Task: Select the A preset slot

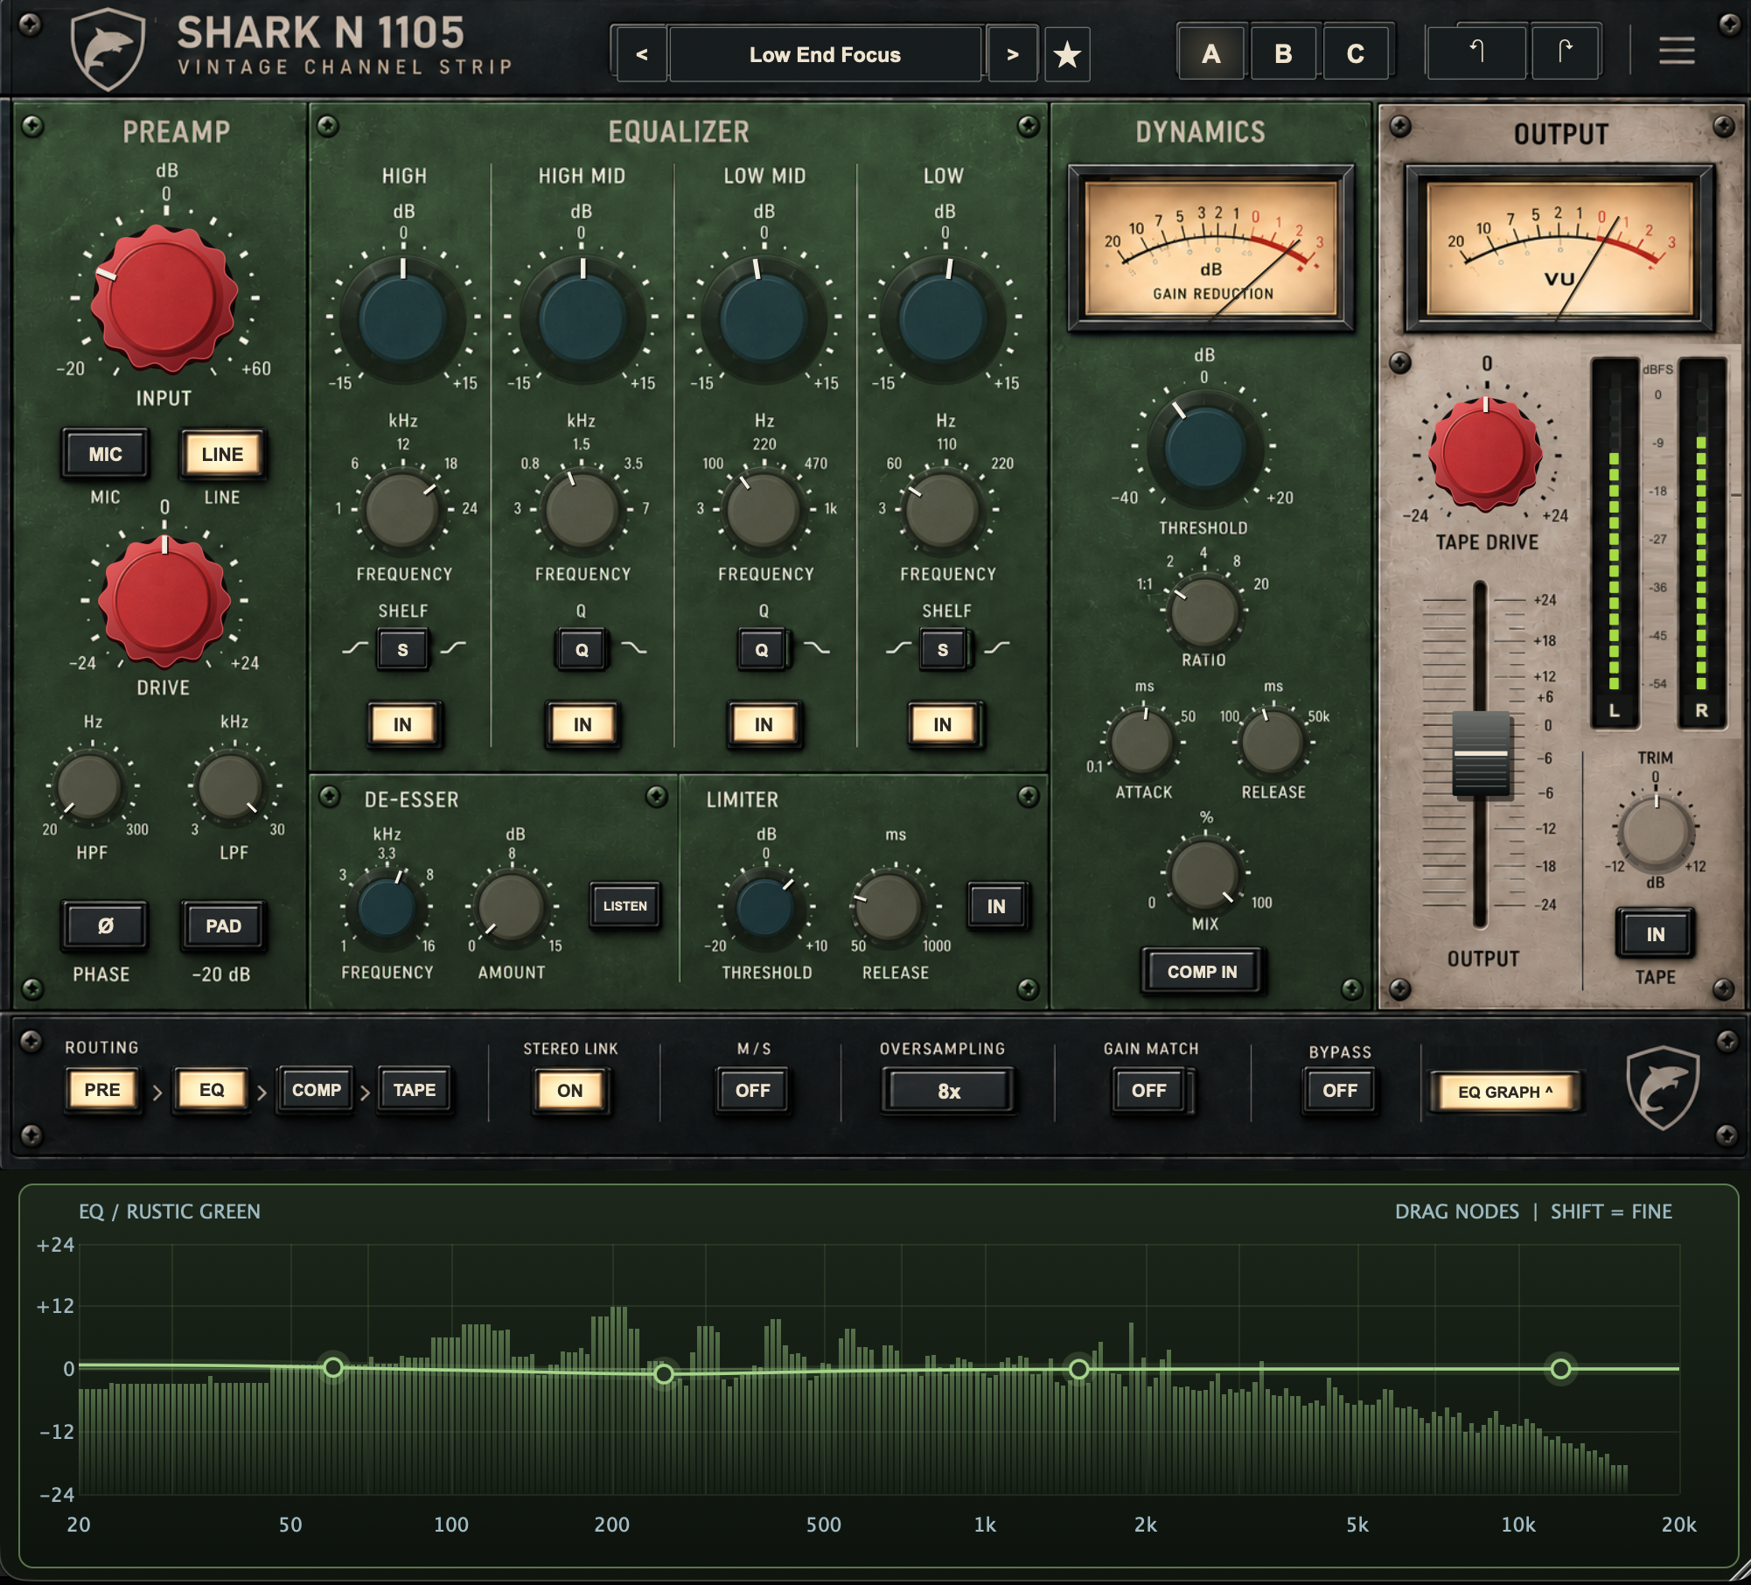Action: tap(1210, 53)
